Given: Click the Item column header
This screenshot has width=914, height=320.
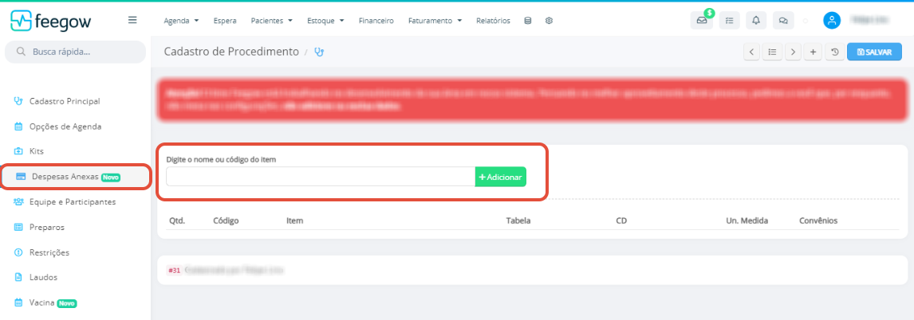Looking at the screenshot, I should point(295,221).
